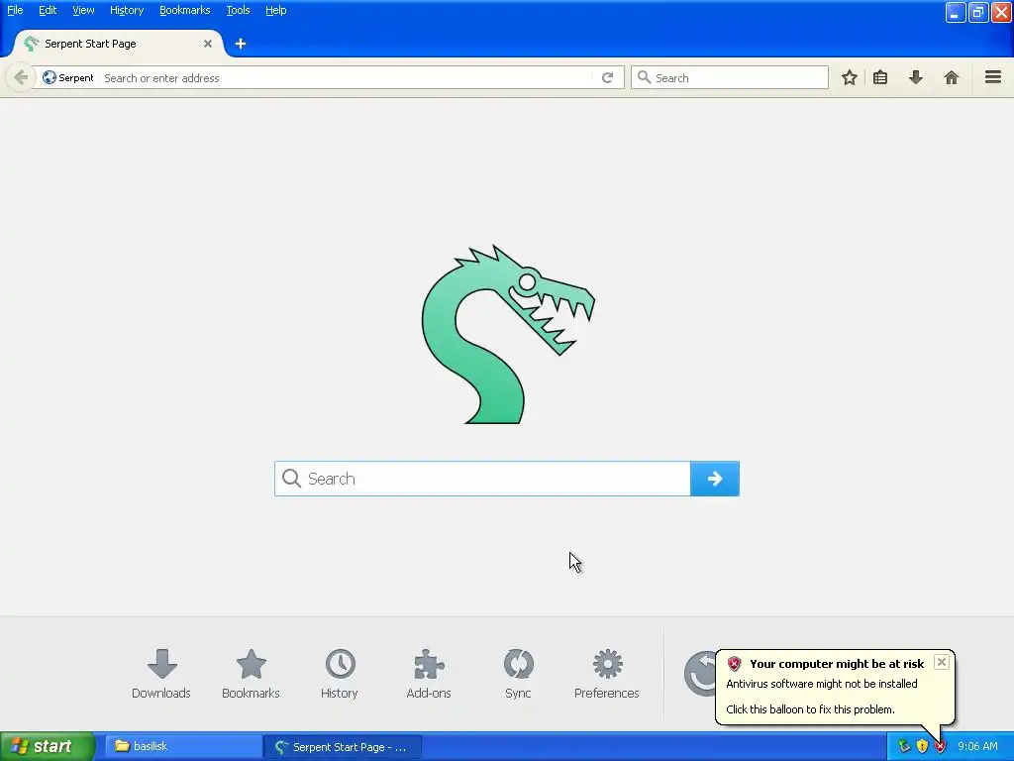The width and height of the screenshot is (1014, 761).
Task: Open History from start page shortcuts
Action: pos(340,674)
